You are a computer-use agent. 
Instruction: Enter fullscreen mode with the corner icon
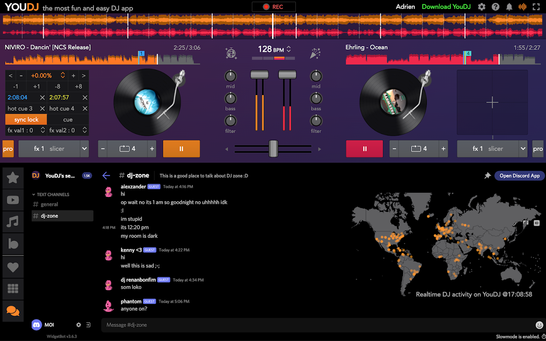(x=536, y=7)
